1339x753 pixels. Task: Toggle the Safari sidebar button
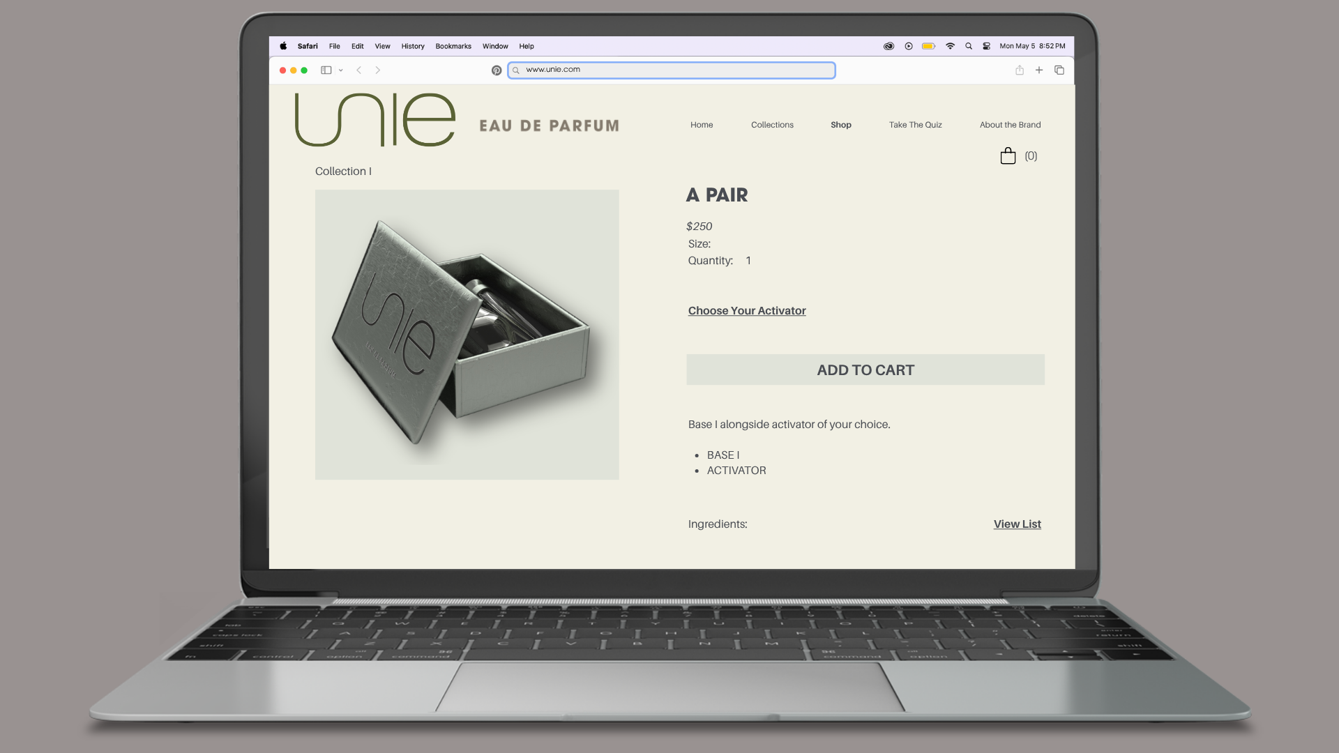pyautogui.click(x=326, y=70)
